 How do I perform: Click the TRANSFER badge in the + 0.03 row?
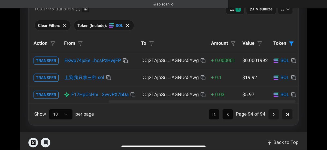coord(46,95)
